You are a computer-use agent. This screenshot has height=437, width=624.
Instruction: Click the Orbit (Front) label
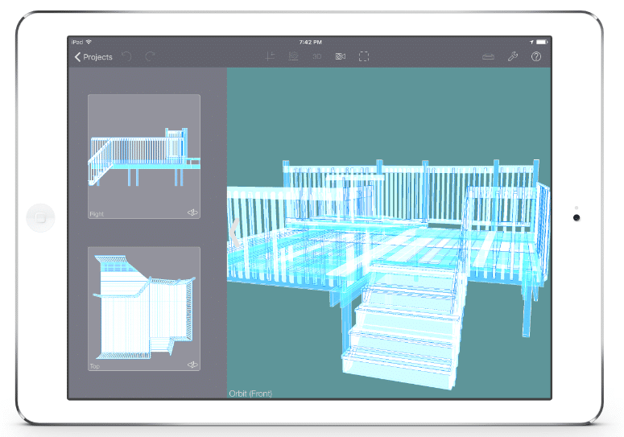(250, 394)
